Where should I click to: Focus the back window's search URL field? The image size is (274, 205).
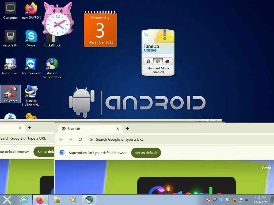tap(27, 138)
